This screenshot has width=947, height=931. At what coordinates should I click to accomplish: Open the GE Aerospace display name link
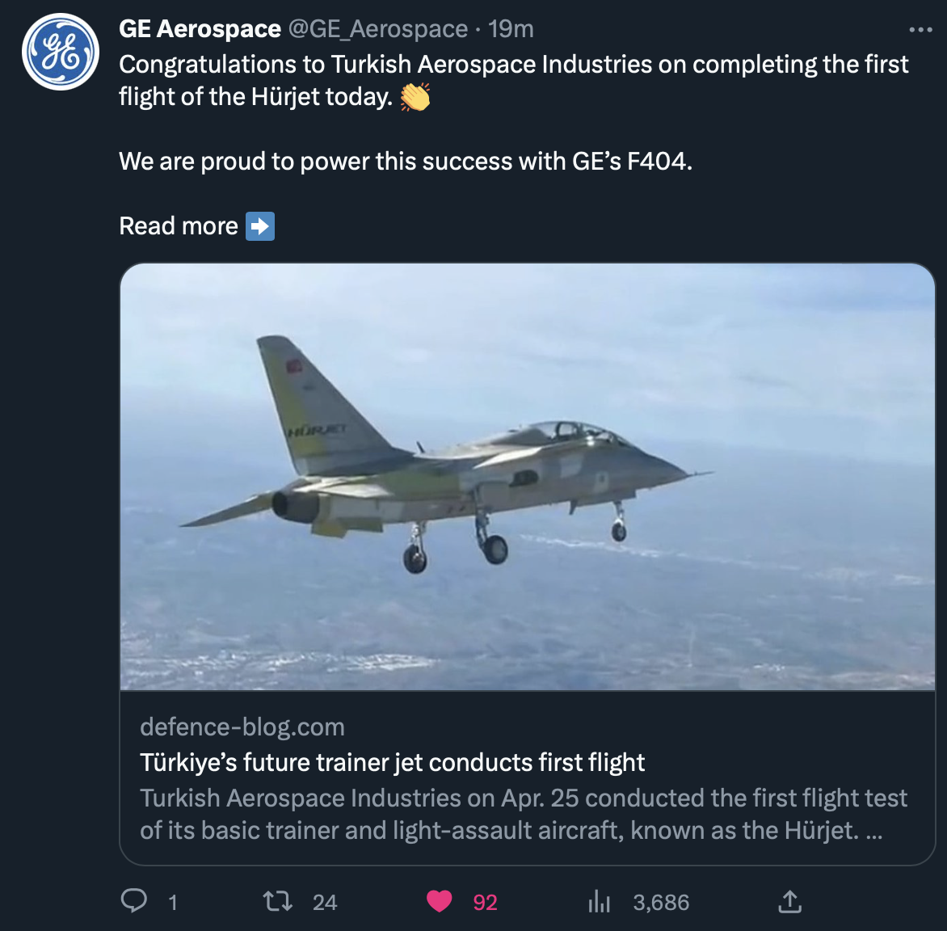click(x=200, y=29)
